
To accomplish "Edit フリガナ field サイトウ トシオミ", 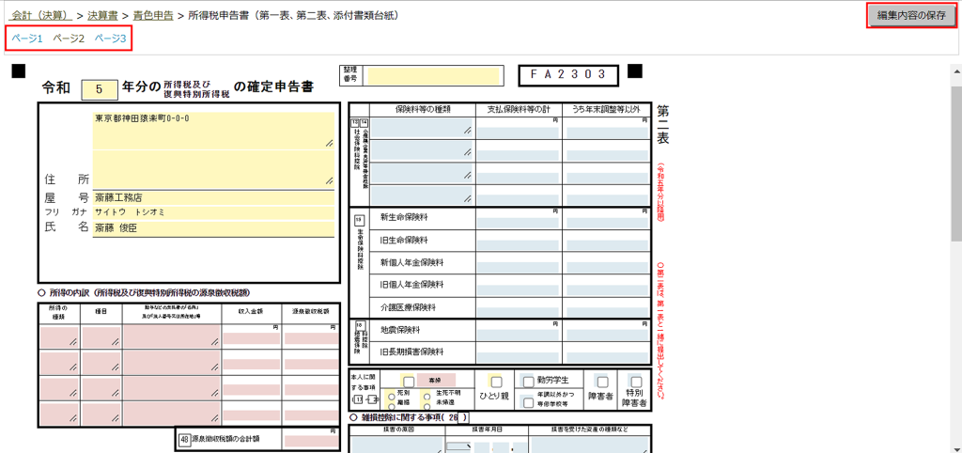I will pos(213,212).
